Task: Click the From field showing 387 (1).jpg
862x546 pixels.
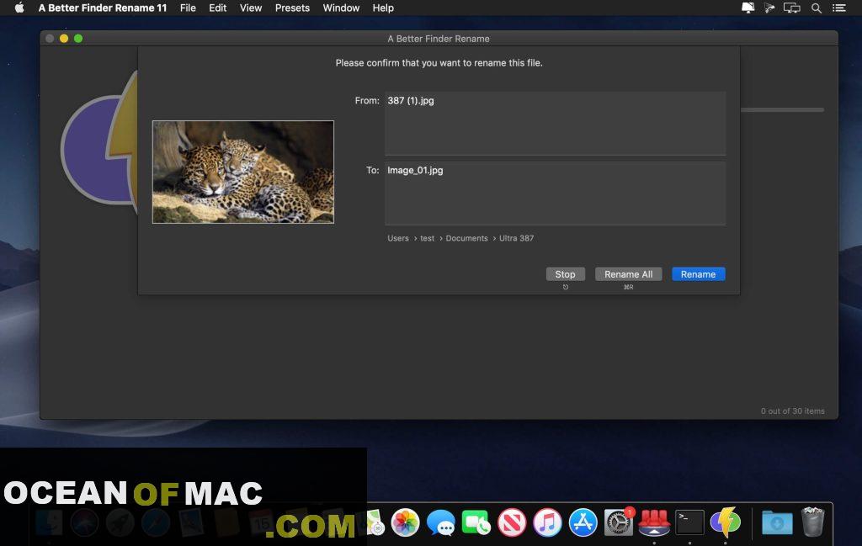Action: point(556,124)
